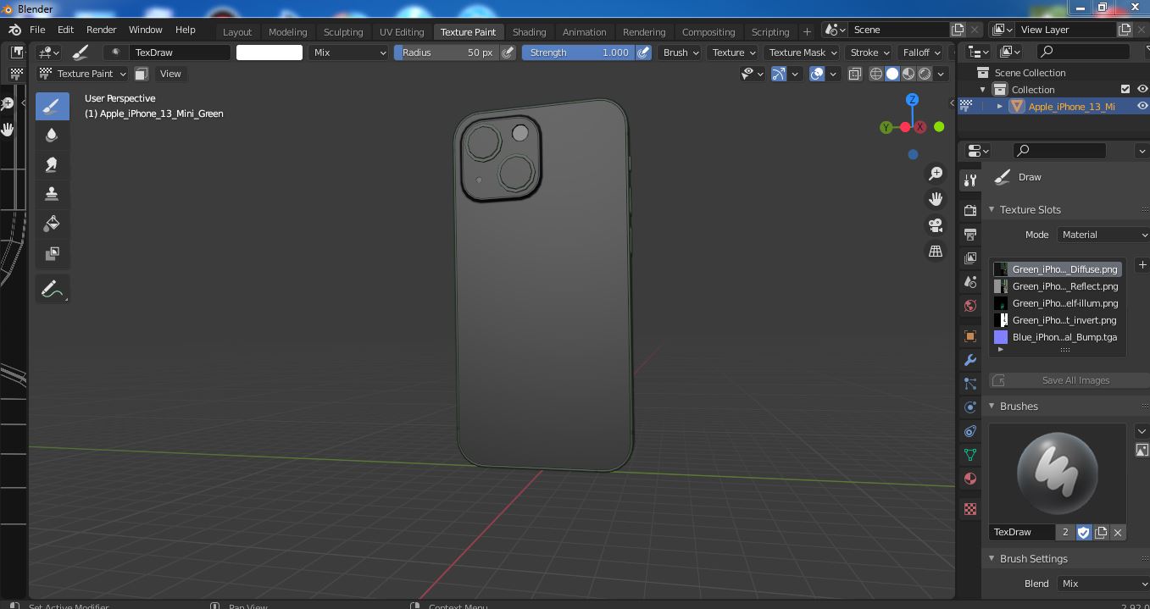Image resolution: width=1150 pixels, height=609 pixels.
Task: Toggle pressure sensitivity for Strength
Action: point(644,53)
